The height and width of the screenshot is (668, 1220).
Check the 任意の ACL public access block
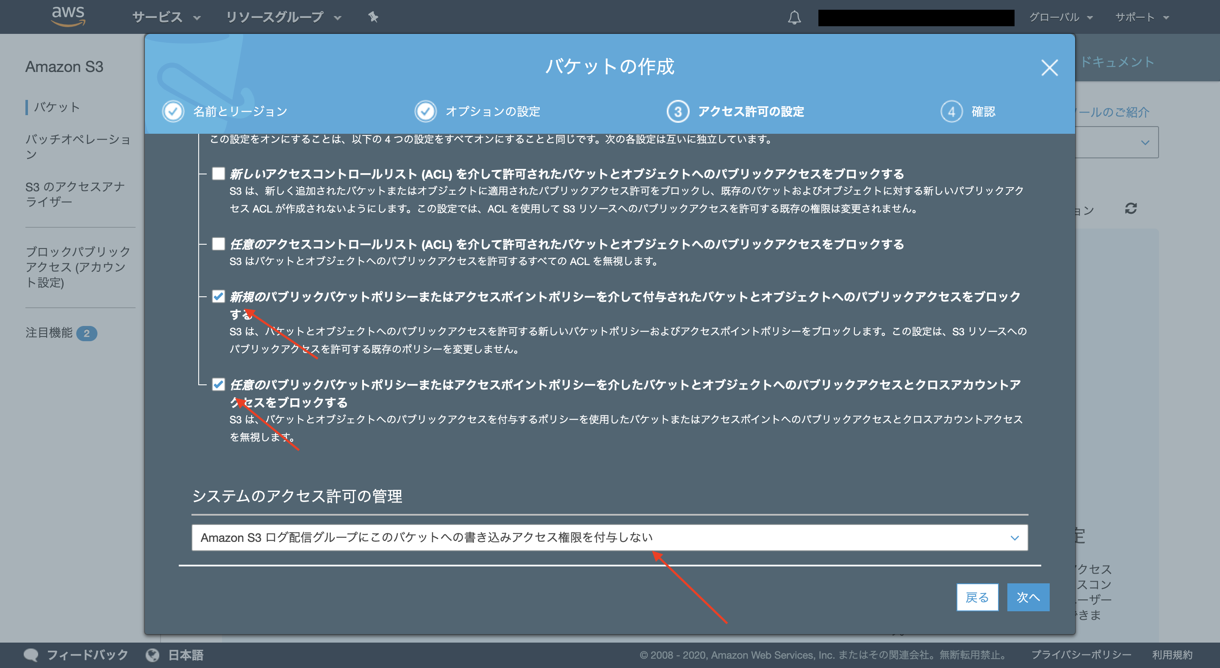click(218, 244)
